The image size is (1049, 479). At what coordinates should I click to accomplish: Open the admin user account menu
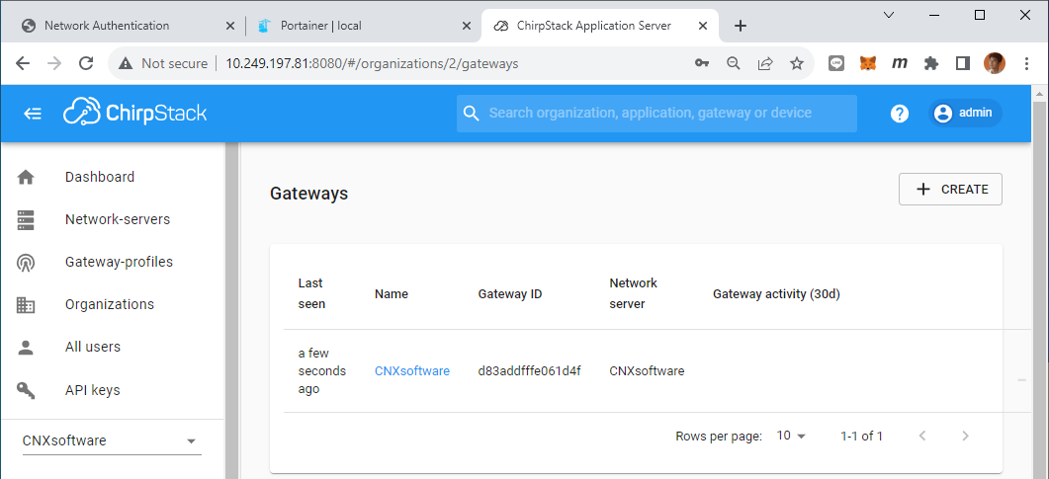(x=965, y=113)
